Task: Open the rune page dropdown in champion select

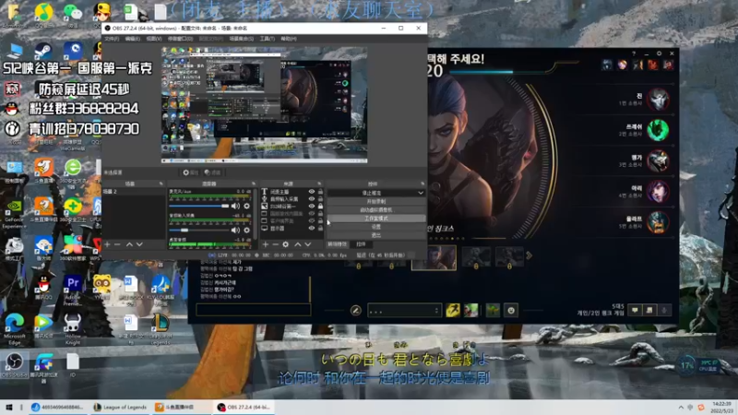Action: tap(404, 311)
